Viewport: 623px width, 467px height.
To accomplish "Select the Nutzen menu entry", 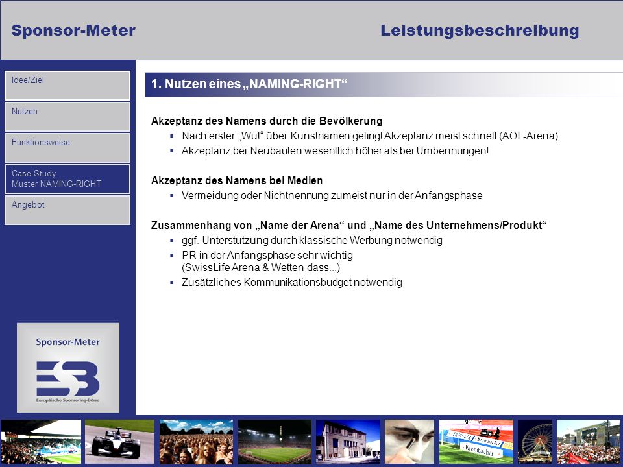I will tap(67, 117).
